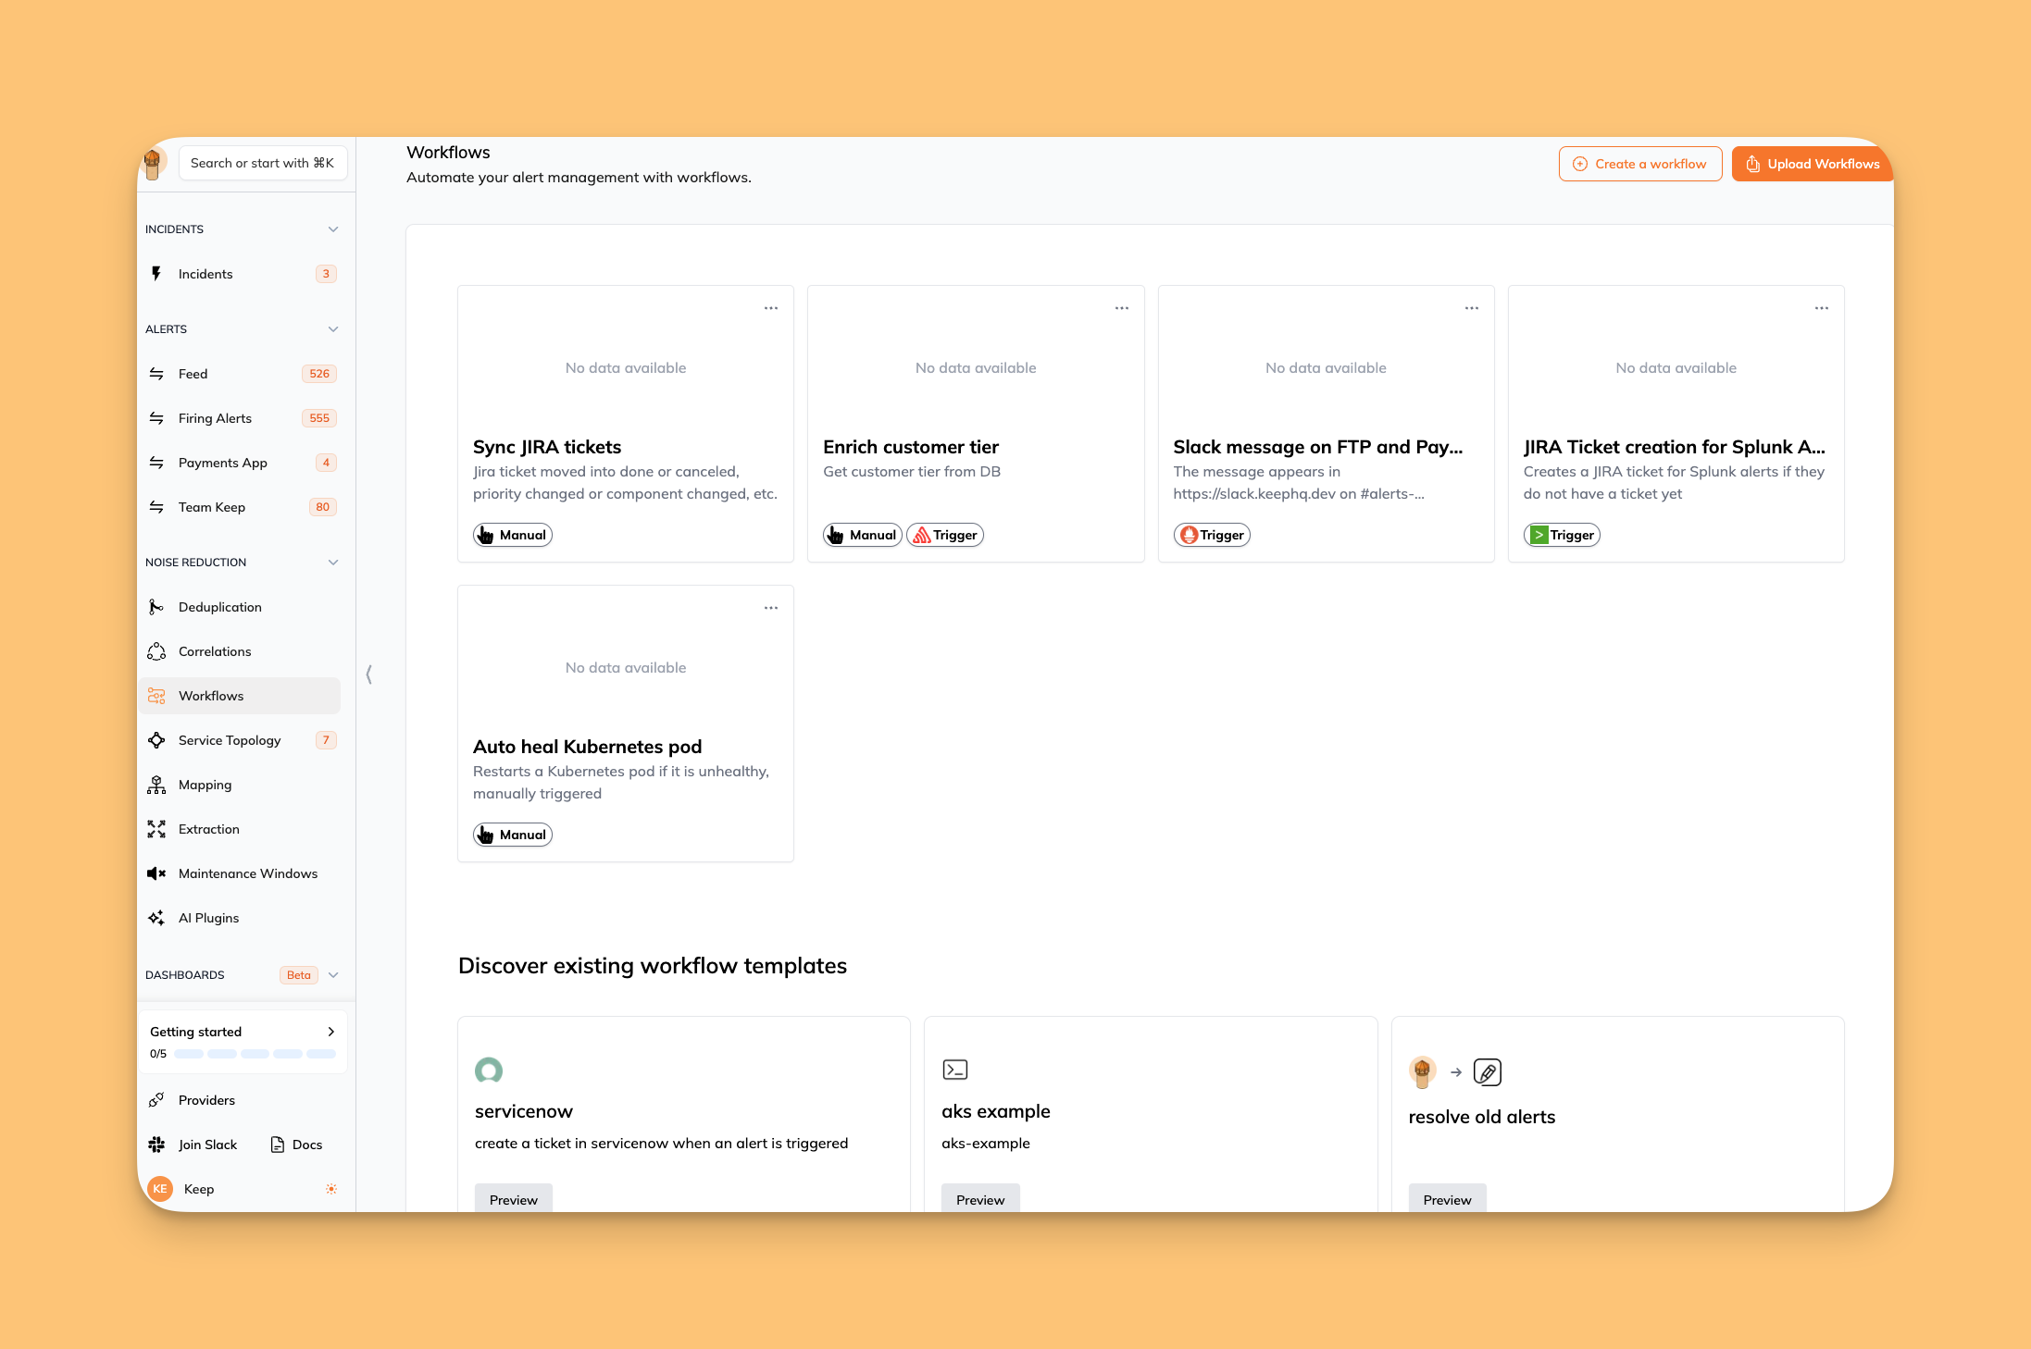Click Manual badge on Auto heal Kubernetes pod
The height and width of the screenshot is (1349, 2031).
(x=513, y=835)
